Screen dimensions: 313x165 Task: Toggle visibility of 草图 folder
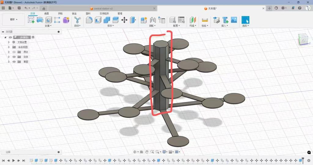[14, 62]
